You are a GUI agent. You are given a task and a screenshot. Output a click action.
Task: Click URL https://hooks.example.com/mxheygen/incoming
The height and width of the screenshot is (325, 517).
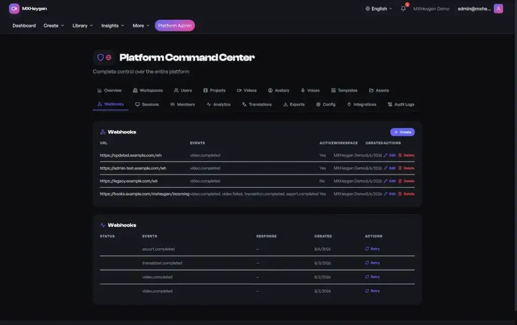click(144, 194)
